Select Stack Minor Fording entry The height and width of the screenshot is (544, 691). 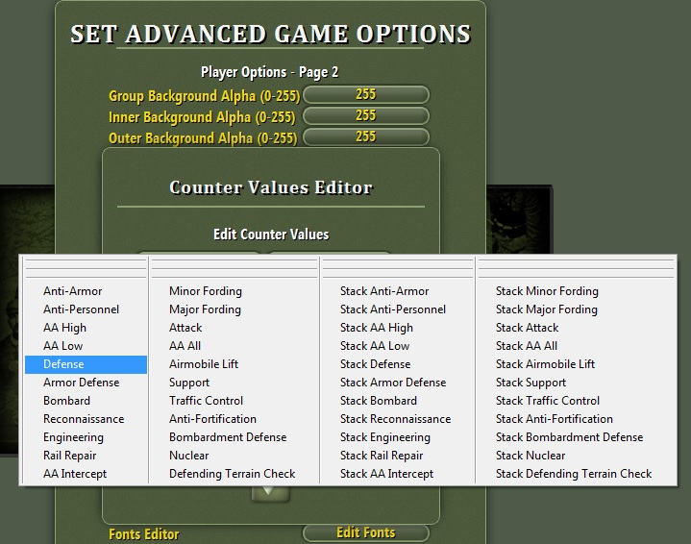(576, 291)
